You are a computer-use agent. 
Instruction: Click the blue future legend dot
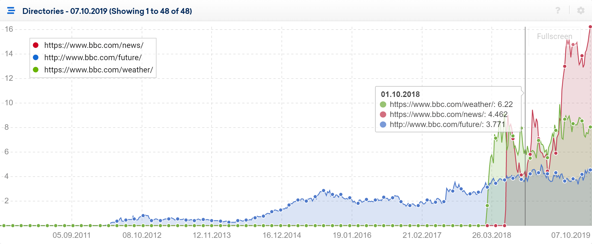click(36, 57)
